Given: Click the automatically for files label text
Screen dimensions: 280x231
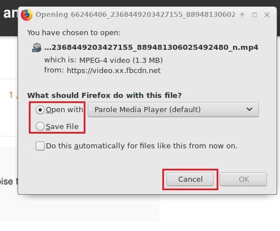Looking at the screenshot, I should point(141,146).
